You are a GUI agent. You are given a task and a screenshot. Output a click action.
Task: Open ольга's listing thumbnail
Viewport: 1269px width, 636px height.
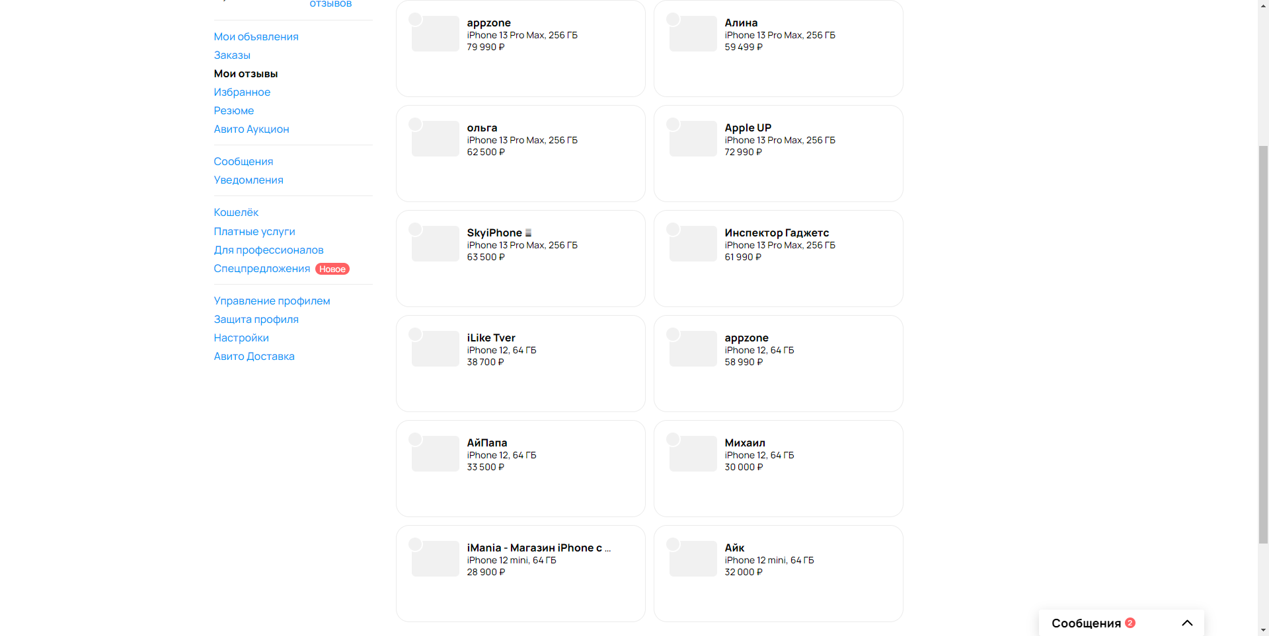tap(436, 139)
